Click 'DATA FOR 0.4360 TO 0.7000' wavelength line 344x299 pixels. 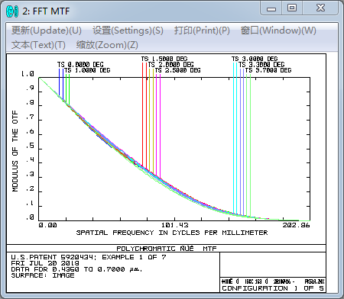[76, 269]
